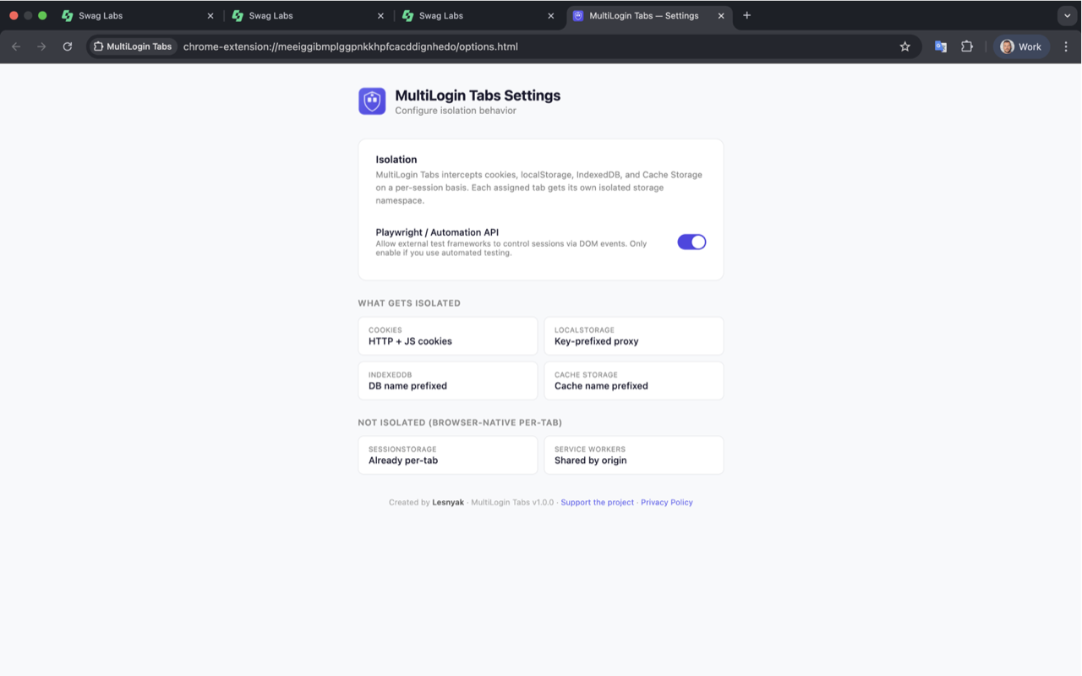Open the Support the project link

click(597, 502)
